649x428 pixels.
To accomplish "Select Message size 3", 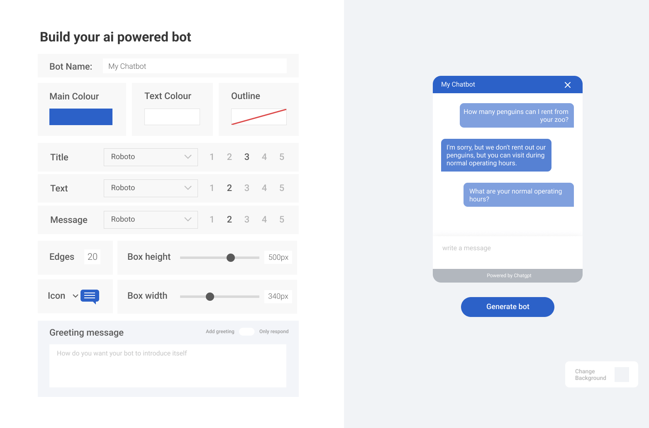I will [247, 220].
